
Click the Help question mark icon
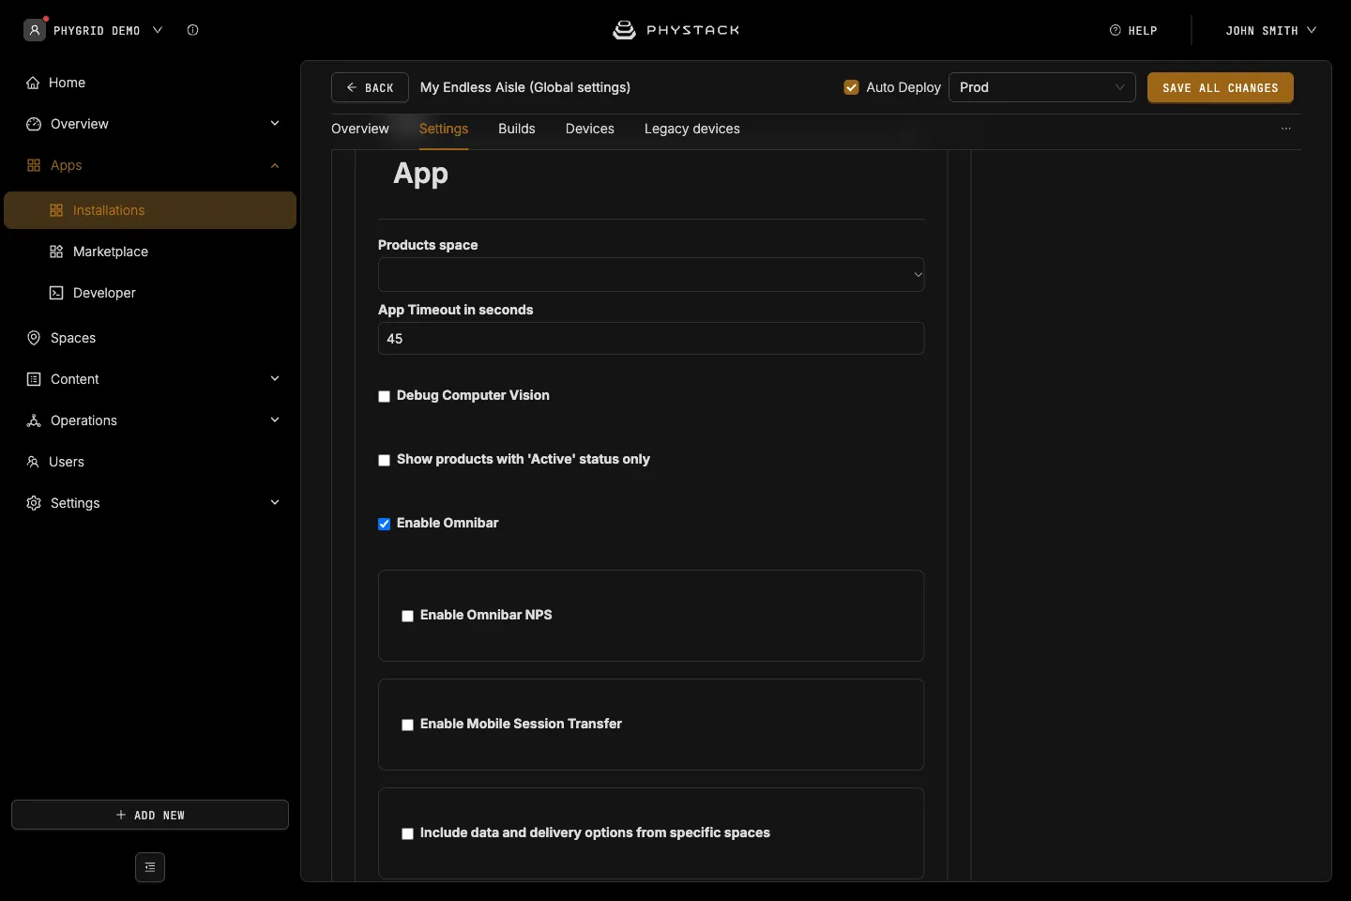1116,30
